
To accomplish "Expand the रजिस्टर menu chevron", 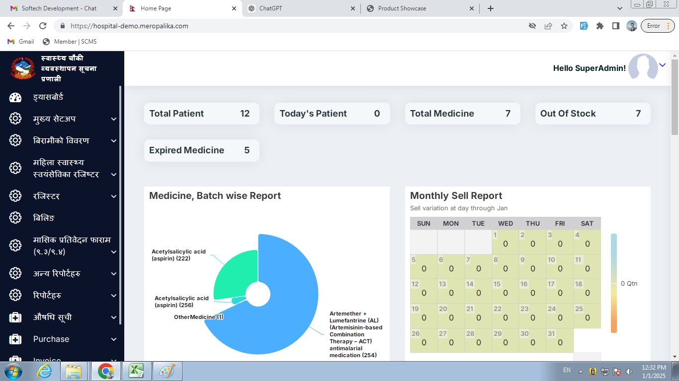I will point(114,196).
